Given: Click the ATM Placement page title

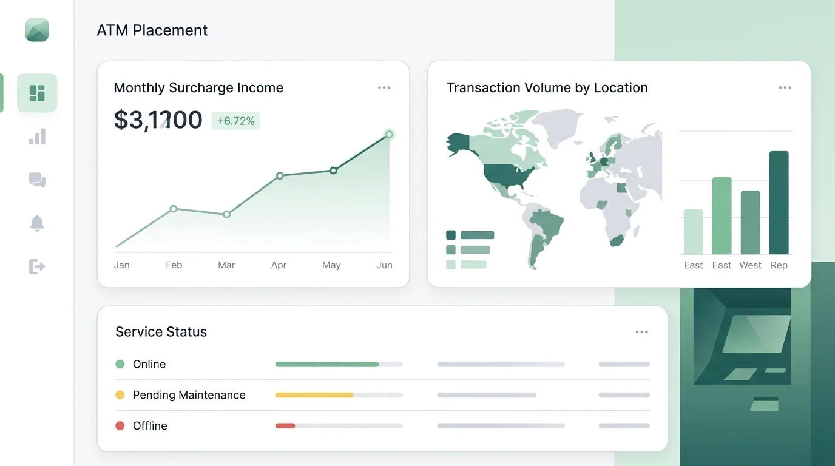Looking at the screenshot, I should [x=152, y=30].
